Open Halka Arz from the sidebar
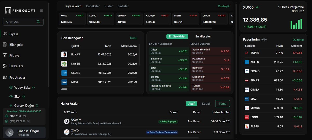 (16, 66)
